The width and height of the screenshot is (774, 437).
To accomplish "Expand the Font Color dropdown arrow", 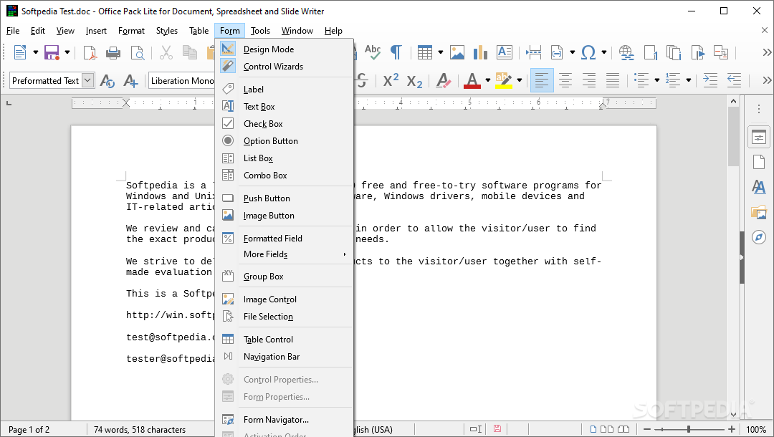I will [x=488, y=80].
